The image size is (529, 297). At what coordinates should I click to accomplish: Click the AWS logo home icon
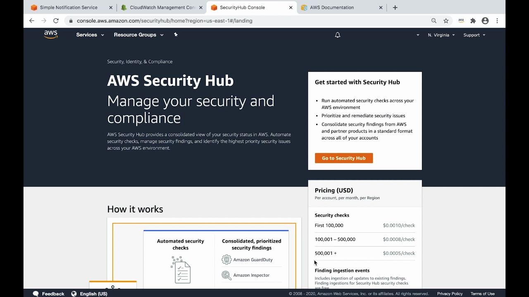[x=51, y=35]
